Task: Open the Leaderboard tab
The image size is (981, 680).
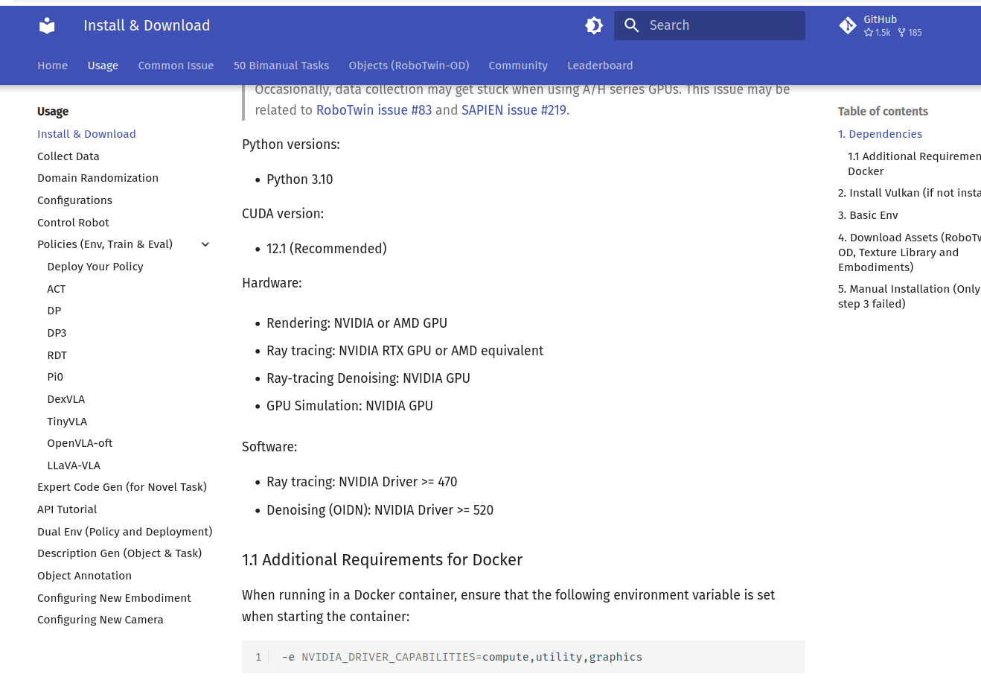Action: pos(600,66)
